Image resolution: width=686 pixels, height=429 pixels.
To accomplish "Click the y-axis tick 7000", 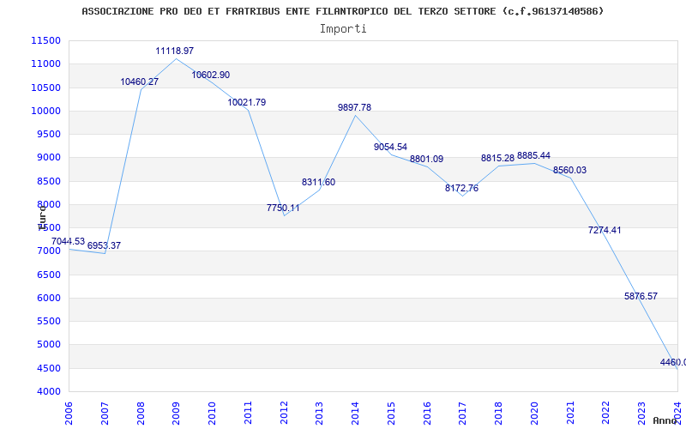I will coord(48,251).
